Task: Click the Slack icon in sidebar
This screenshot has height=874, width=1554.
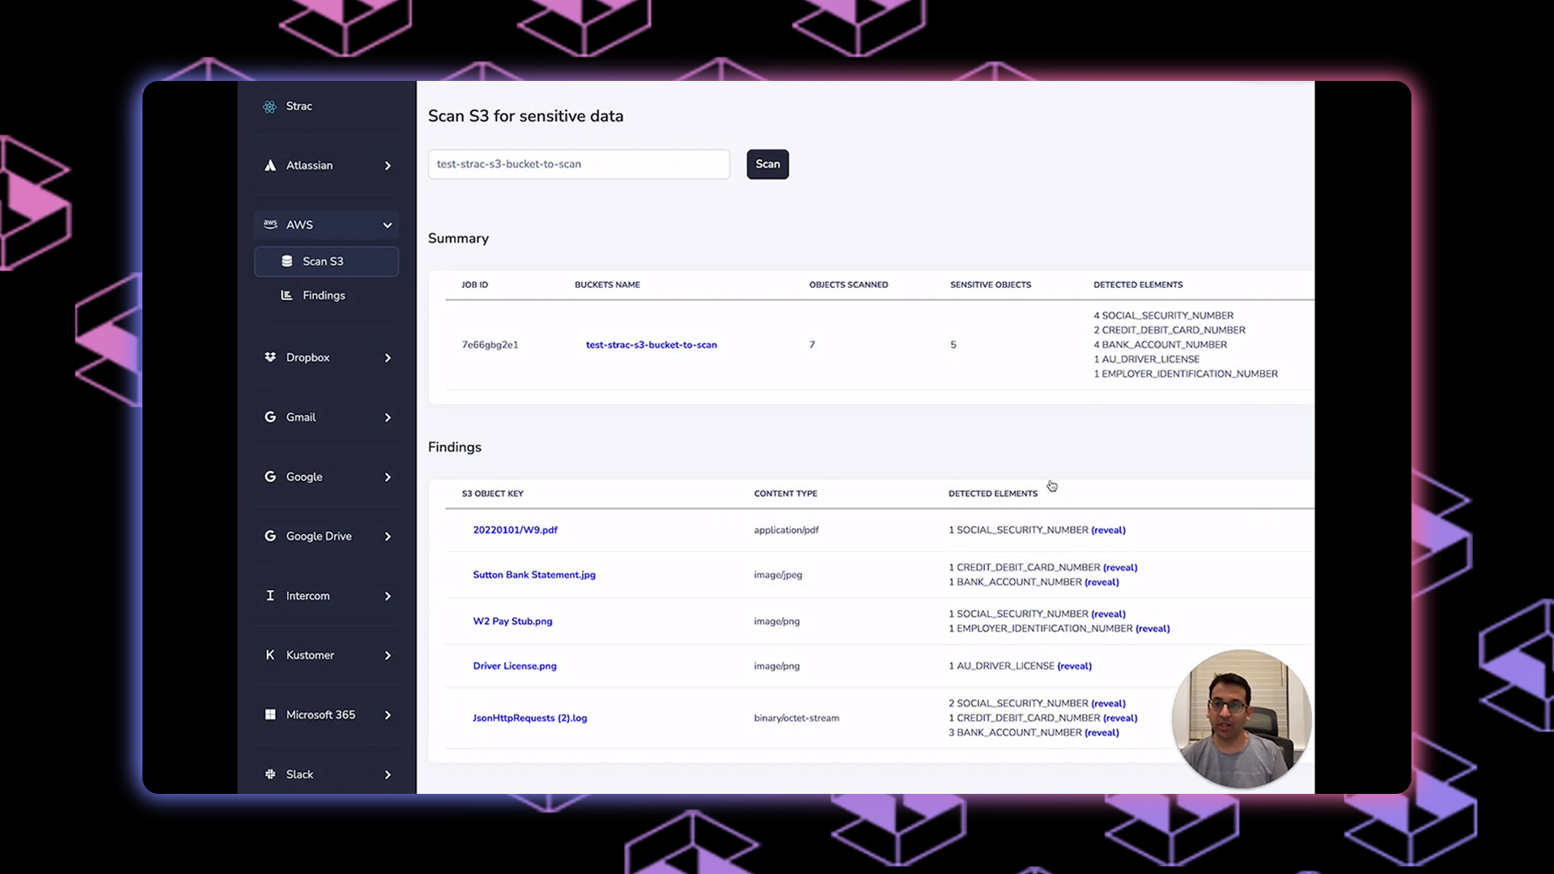Action: (270, 774)
